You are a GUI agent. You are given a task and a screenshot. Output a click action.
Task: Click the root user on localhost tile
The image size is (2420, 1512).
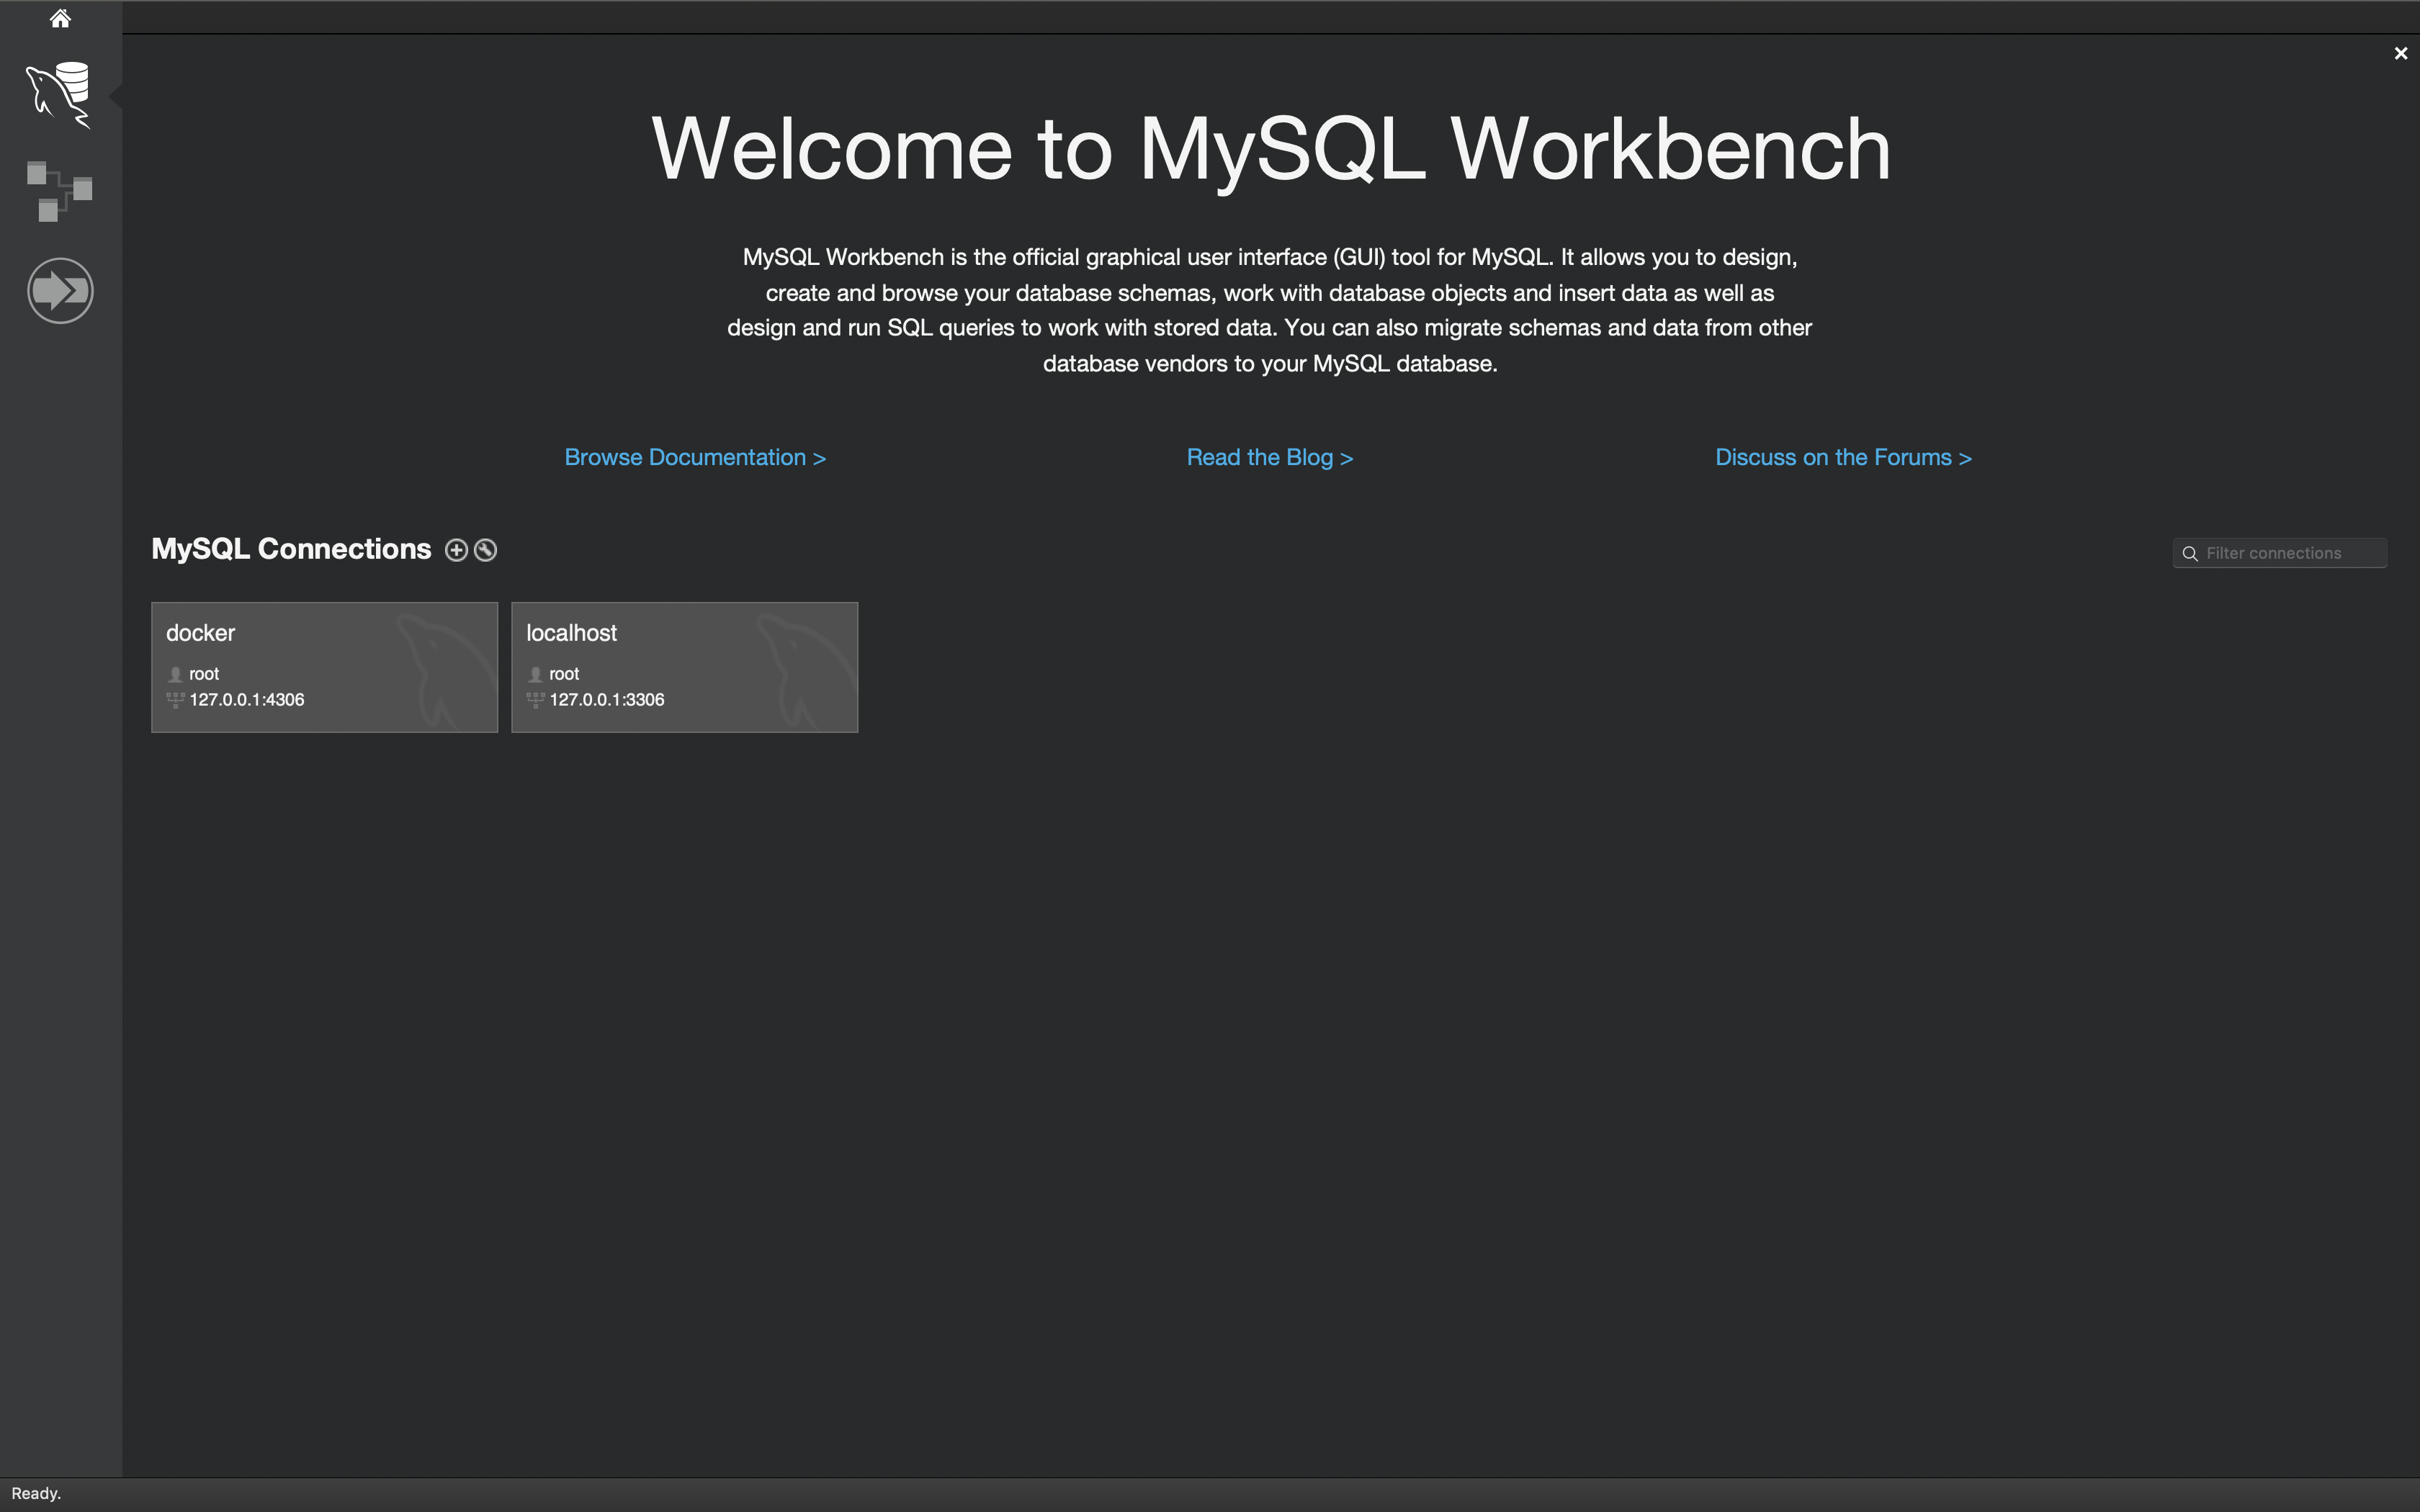[x=564, y=674]
